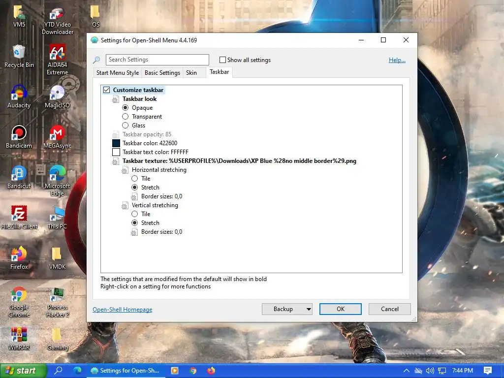Select the Transparent taskbar look
Screen dimensions: 504x378
click(126, 116)
